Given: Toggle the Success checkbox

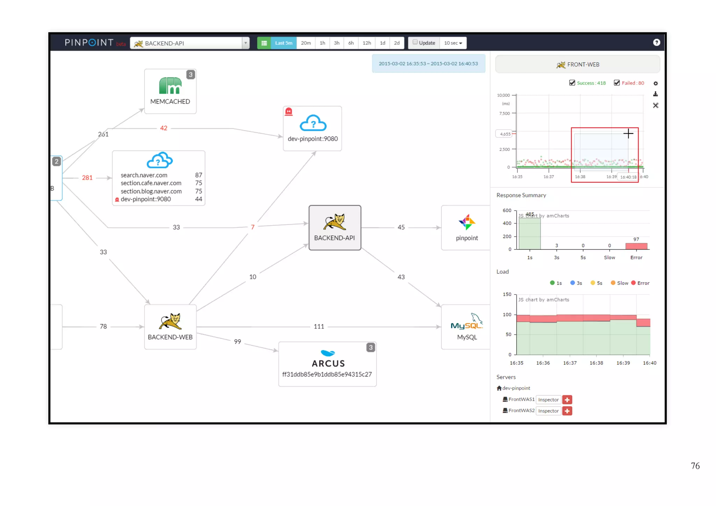Looking at the screenshot, I should (572, 83).
